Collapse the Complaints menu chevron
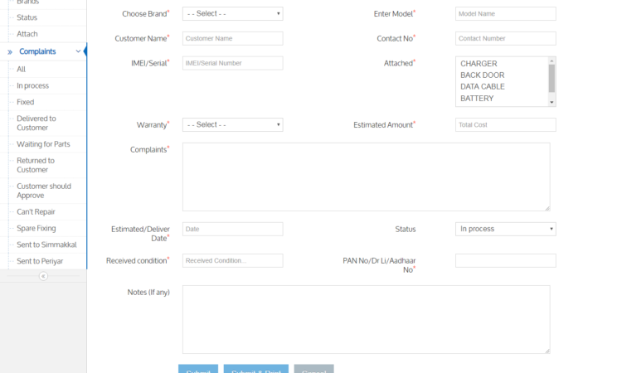This screenshot has height=373, width=622. [78, 51]
